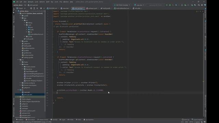
Task: Open IDE settings gear in top toolbar
Action: [x=202, y=5]
